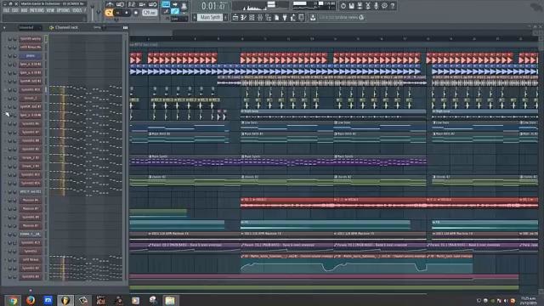Open the Channel rack view icon
The height and width of the screenshot is (306, 544).
point(252,17)
